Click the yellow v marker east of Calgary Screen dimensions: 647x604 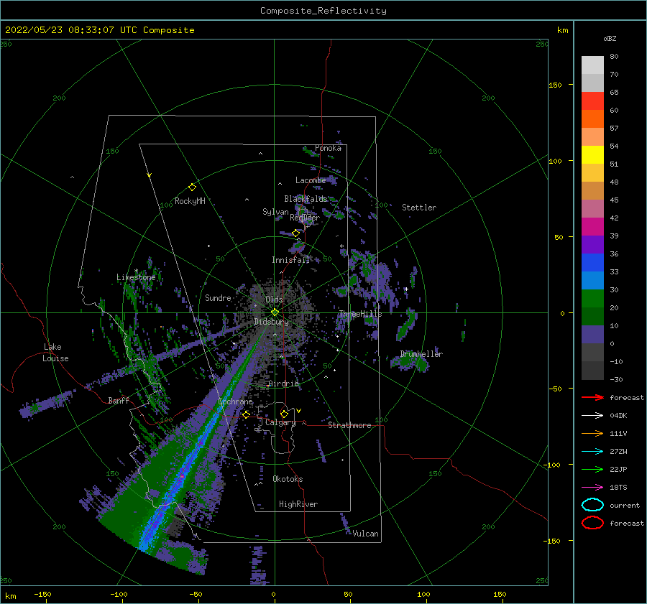[x=299, y=411]
